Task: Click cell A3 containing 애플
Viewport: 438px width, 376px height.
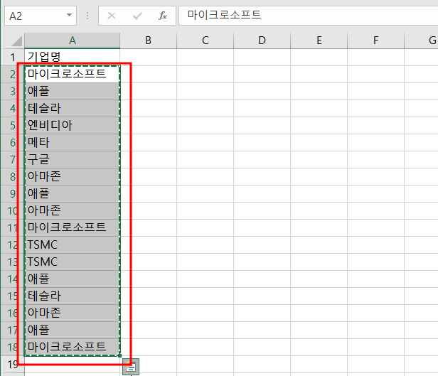Action: (73, 91)
